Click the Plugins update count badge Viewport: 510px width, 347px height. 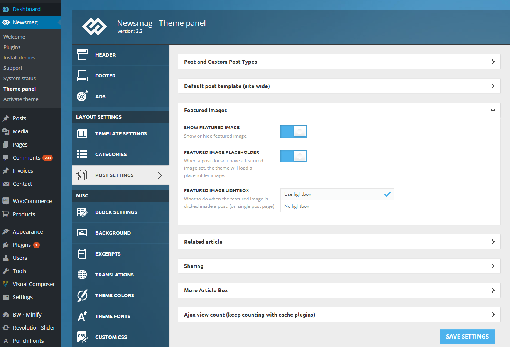coord(36,245)
